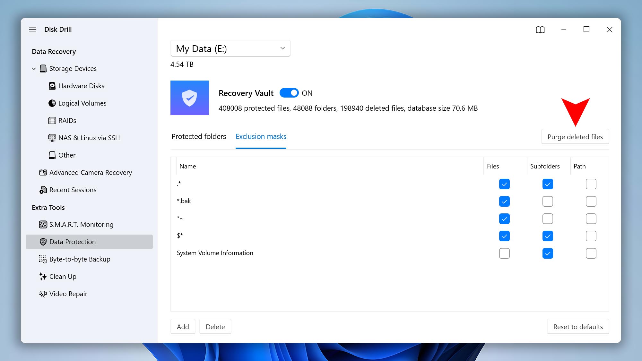Click the Recovery Vault shield image
This screenshot has width=642, height=361.
(190, 98)
